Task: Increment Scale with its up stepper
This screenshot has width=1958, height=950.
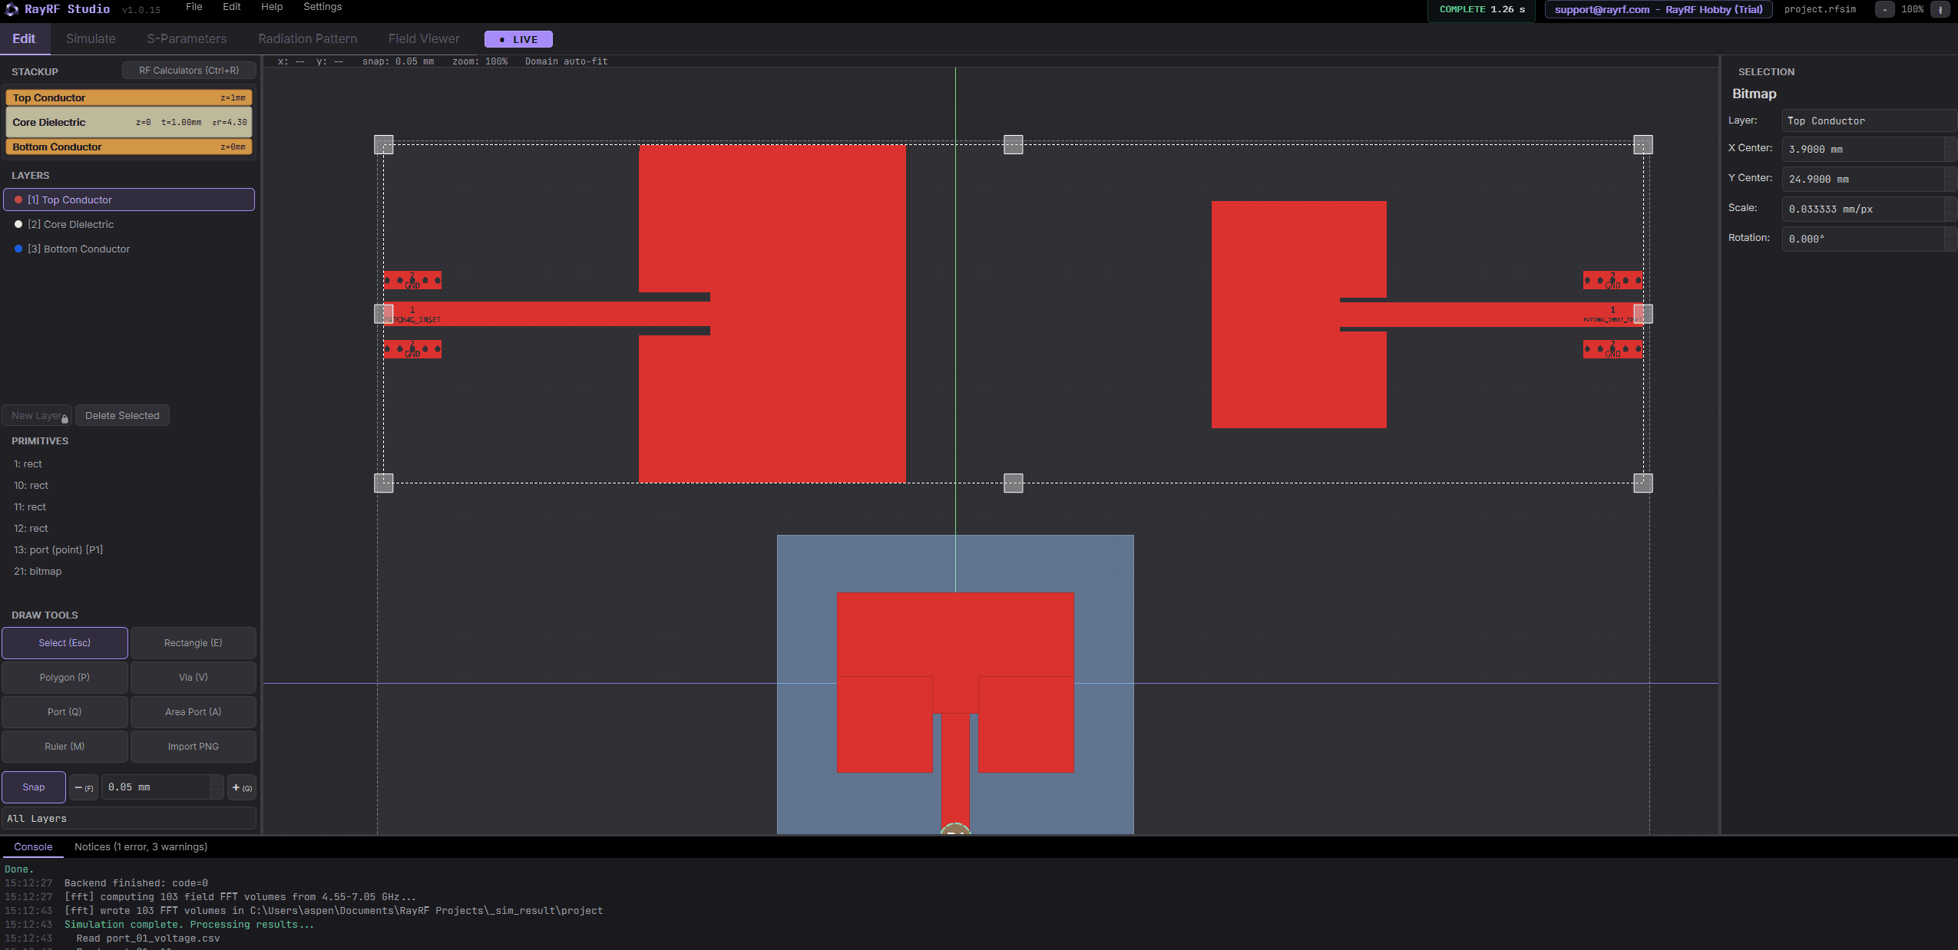Action: tap(1950, 203)
